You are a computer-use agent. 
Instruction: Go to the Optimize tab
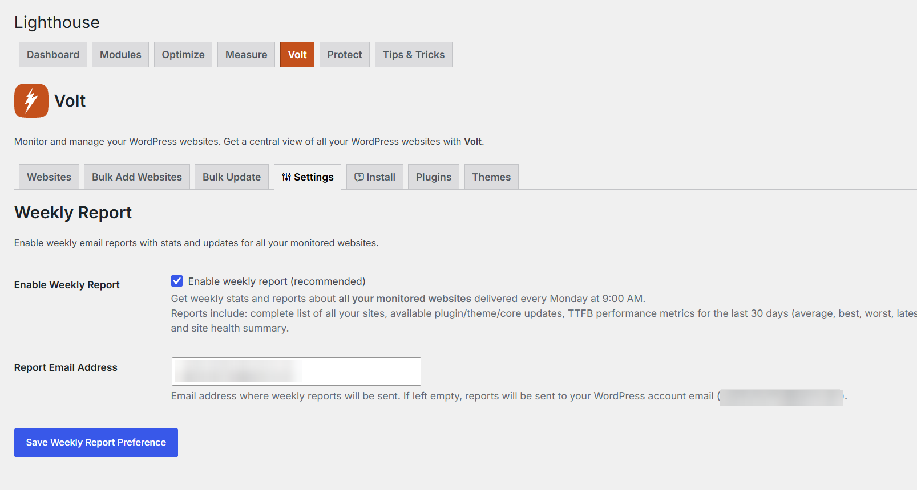183,55
